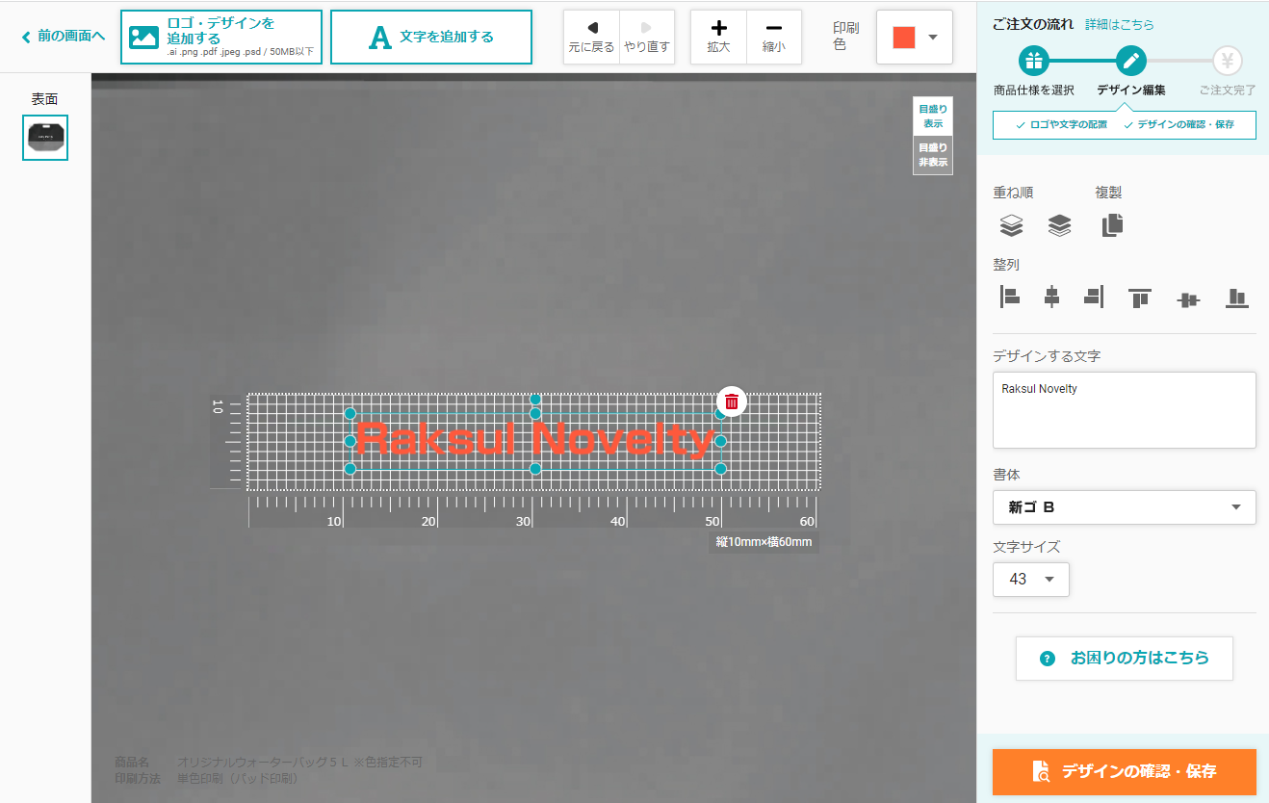This screenshot has height=803, width=1269.
Task: Click デザインの確認・保存 orange button
Action: [1125, 771]
